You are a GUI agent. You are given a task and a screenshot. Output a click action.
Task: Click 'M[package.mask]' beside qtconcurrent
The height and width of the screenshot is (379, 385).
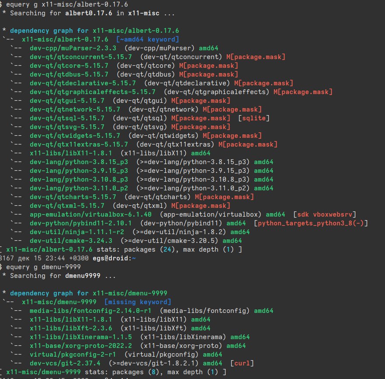tap(256, 57)
